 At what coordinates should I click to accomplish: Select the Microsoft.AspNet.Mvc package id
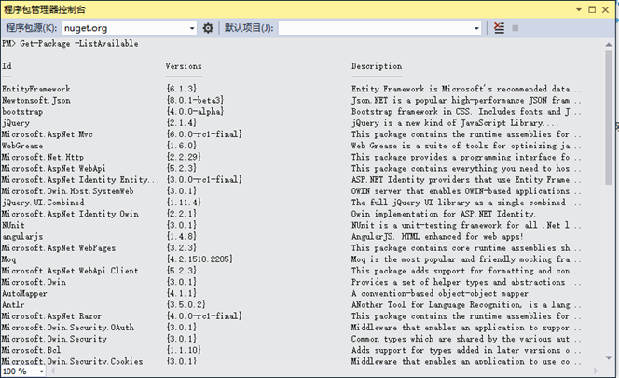click(48, 134)
